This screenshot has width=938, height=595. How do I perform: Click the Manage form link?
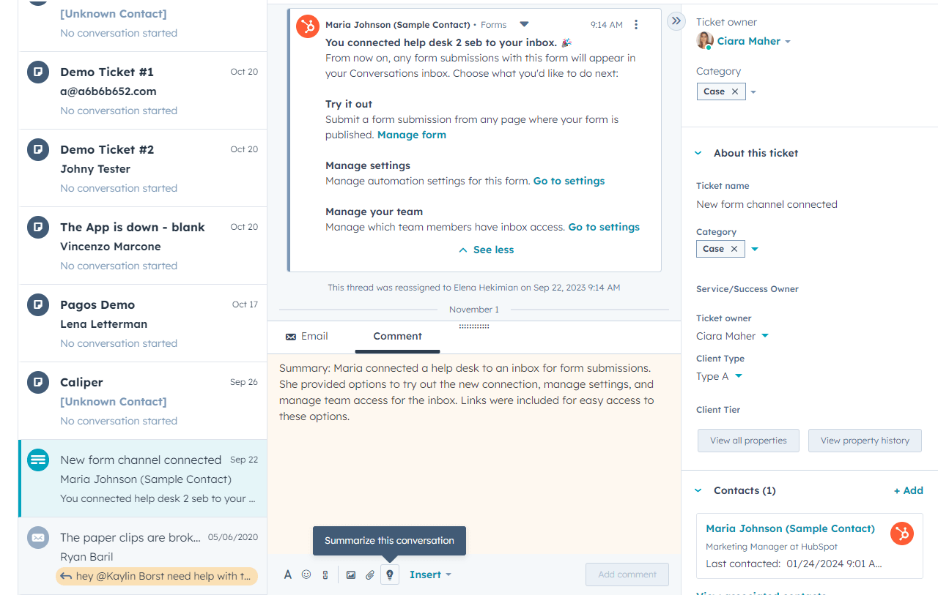(411, 135)
